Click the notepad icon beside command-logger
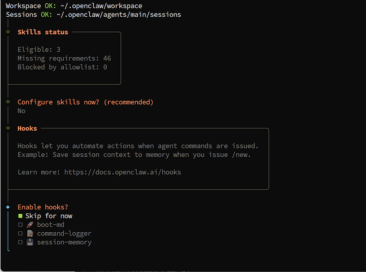Viewport: 366px width, 272px height. (x=30, y=233)
